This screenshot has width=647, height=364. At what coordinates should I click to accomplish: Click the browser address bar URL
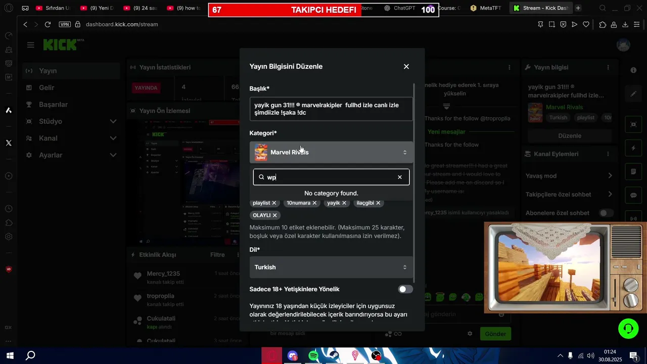[x=122, y=24]
